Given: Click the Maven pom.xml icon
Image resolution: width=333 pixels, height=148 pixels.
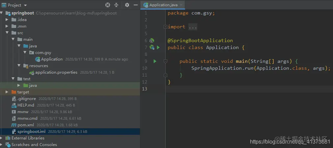Looking at the screenshot, I should pyautogui.click(x=14, y=125).
